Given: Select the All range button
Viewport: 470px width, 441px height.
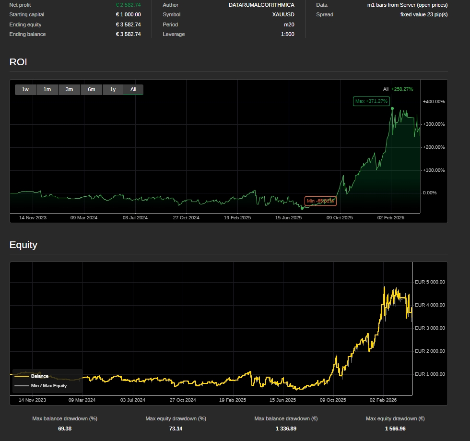Looking at the screenshot, I should pyautogui.click(x=133, y=89).
